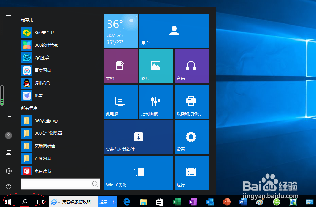316x207 pixels.
Task: Open the Win10优化 tile
Action: pos(138,172)
